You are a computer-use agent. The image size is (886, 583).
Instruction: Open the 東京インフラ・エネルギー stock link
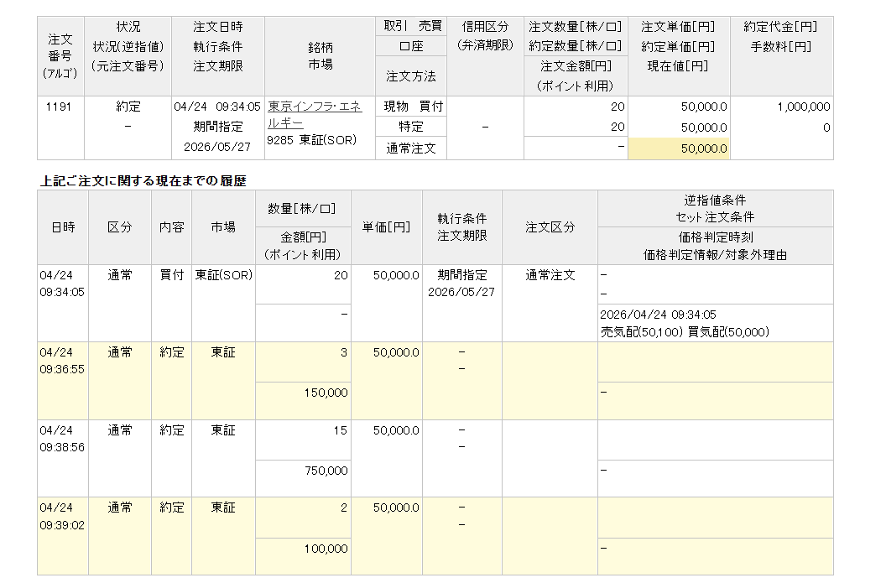click(314, 115)
